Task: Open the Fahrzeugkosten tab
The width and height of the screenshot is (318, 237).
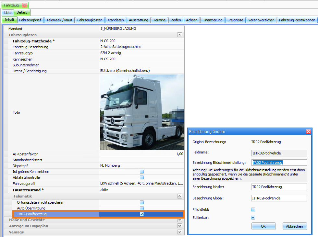Action: 90,20
